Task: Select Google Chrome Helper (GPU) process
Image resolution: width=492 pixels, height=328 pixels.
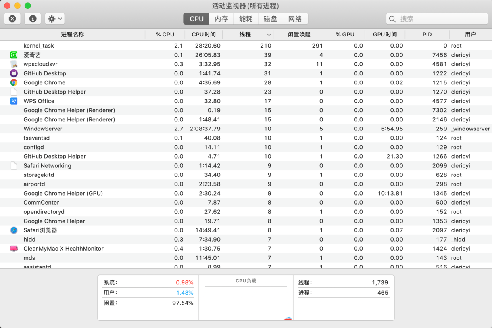Action: 63,194
